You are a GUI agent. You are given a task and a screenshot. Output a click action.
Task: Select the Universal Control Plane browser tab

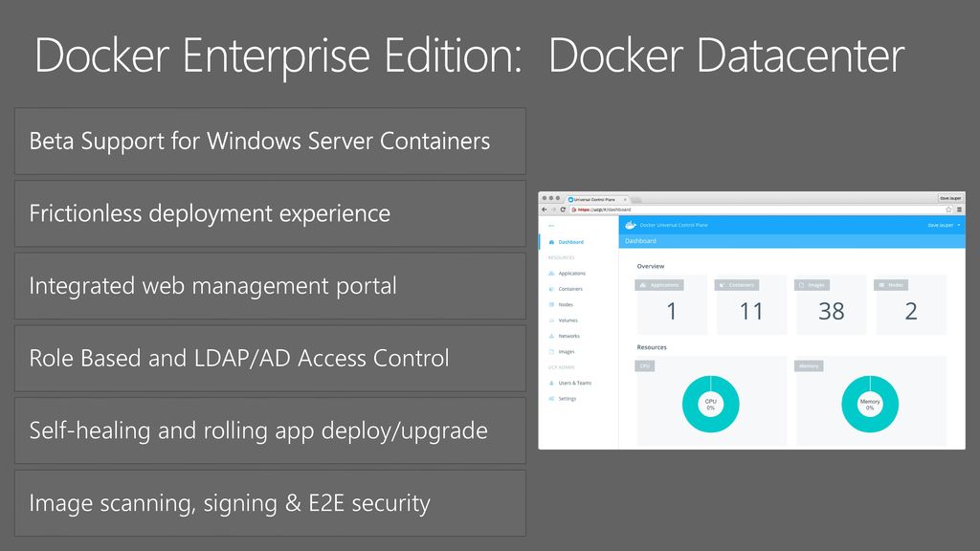(595, 199)
